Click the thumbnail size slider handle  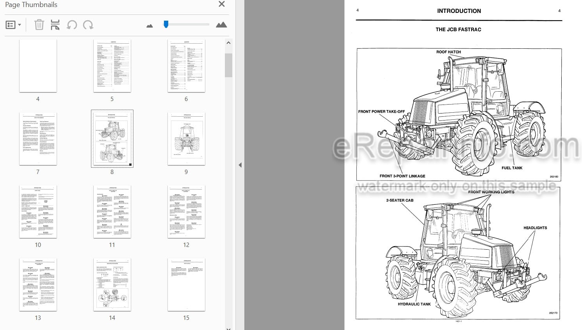tap(166, 24)
